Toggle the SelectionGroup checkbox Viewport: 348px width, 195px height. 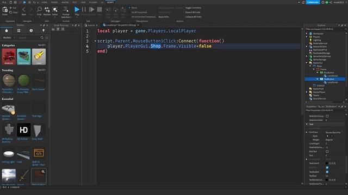click(327, 116)
